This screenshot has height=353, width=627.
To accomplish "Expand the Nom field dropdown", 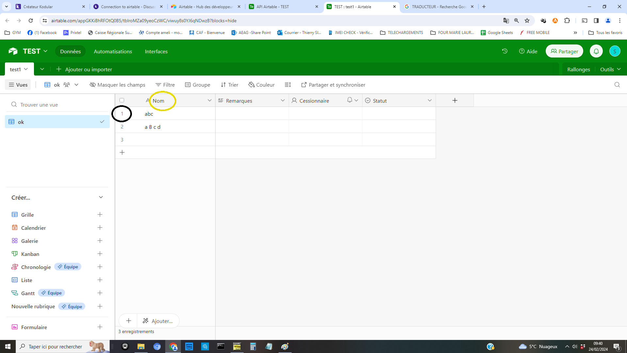I will coord(210,100).
